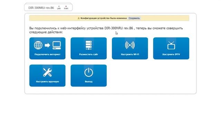Click the LAN status indicator
Screen dimensions: 221x124
59,8
